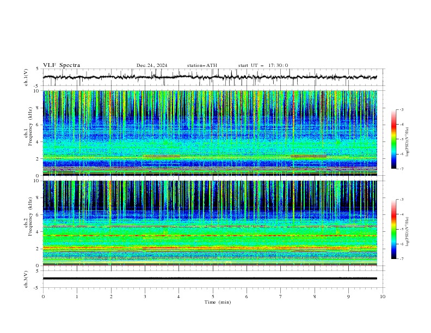Click the 'ch.3(V)' axis label
This screenshot has width=431, height=333.
point(26,279)
